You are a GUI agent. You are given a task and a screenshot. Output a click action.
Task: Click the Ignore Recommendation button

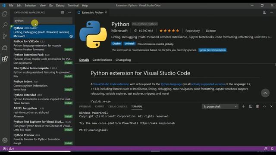click(213, 50)
